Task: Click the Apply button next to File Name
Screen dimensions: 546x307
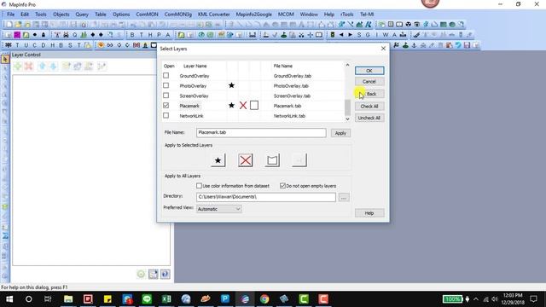Action: pyautogui.click(x=340, y=133)
